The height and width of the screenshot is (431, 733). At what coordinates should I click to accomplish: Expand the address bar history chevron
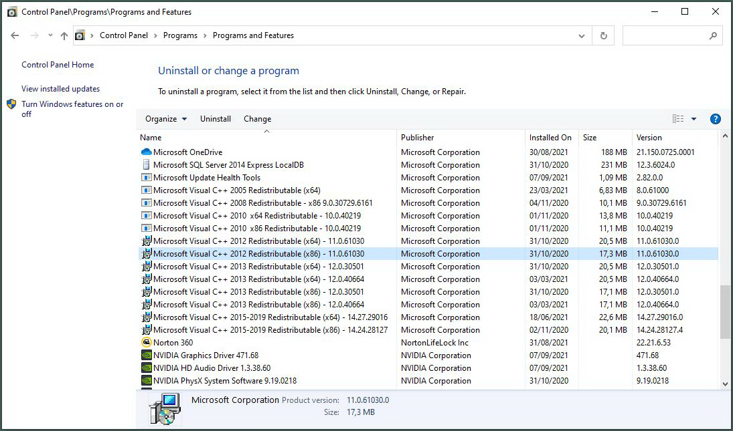[581, 35]
